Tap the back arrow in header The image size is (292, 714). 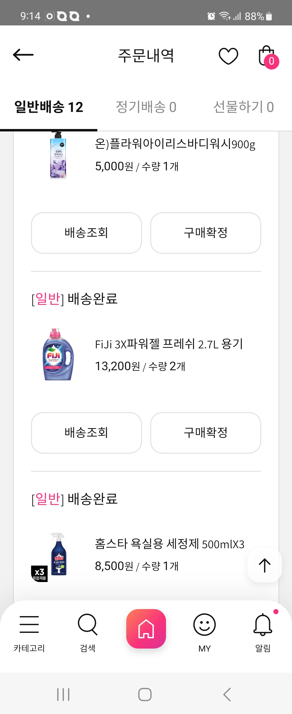point(23,55)
